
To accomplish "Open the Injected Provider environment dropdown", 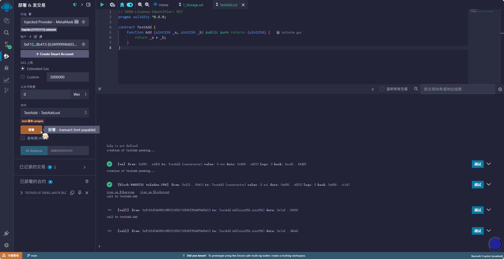I will pos(55,22).
